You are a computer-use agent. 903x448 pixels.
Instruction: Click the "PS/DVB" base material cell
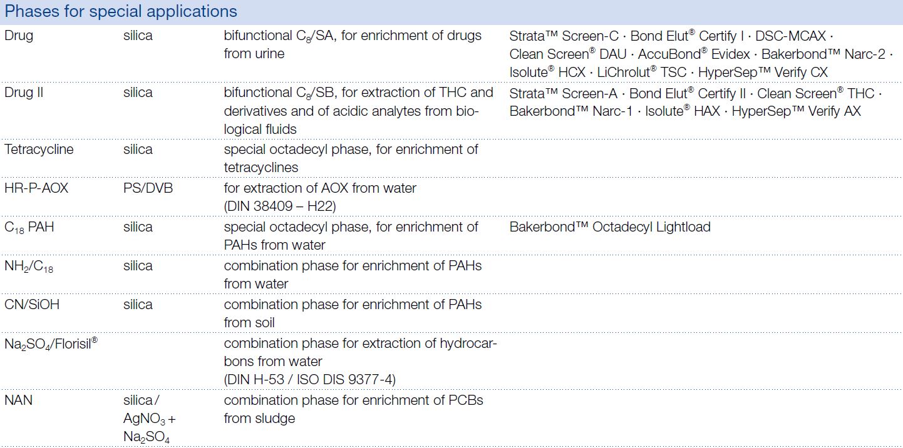tap(148, 188)
